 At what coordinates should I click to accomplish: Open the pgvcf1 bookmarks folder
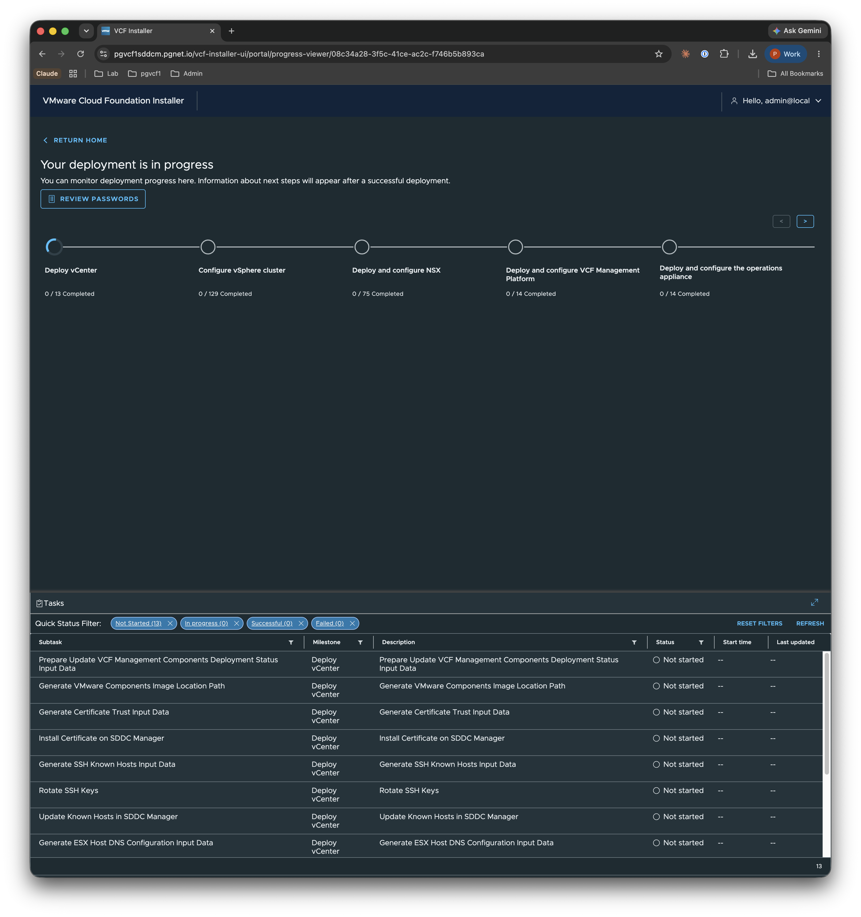click(144, 74)
